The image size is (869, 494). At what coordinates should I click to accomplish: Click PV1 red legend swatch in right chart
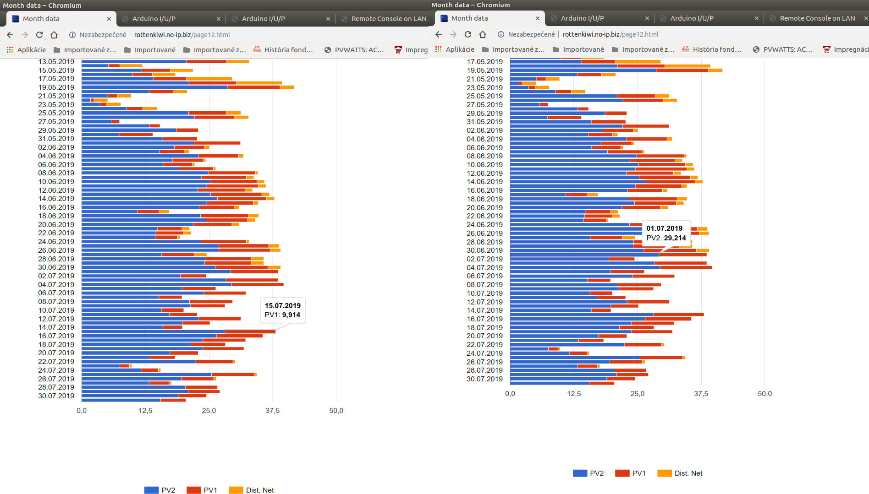tap(622, 473)
